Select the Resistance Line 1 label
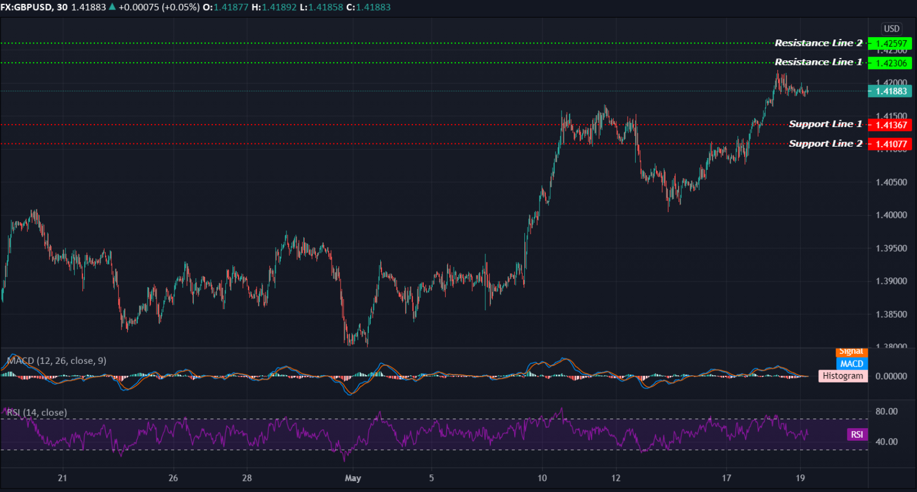The width and height of the screenshot is (917, 492). tap(819, 62)
